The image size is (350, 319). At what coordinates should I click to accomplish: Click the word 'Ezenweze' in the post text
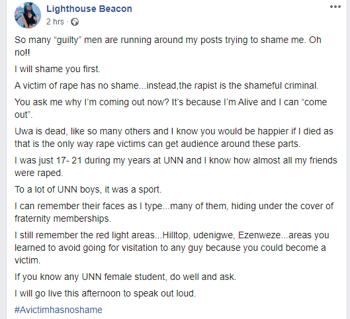pyautogui.click(x=259, y=236)
